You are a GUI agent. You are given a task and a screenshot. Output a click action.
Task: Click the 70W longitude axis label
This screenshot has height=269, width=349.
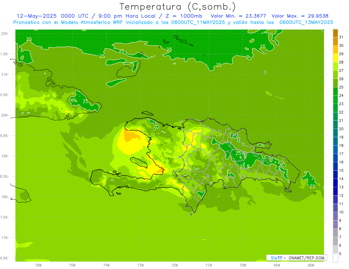pos(243,265)
